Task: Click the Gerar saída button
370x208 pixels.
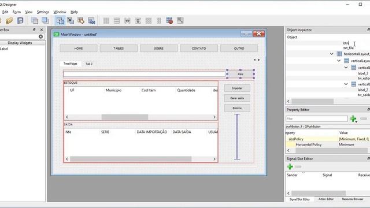Action: coord(237,98)
